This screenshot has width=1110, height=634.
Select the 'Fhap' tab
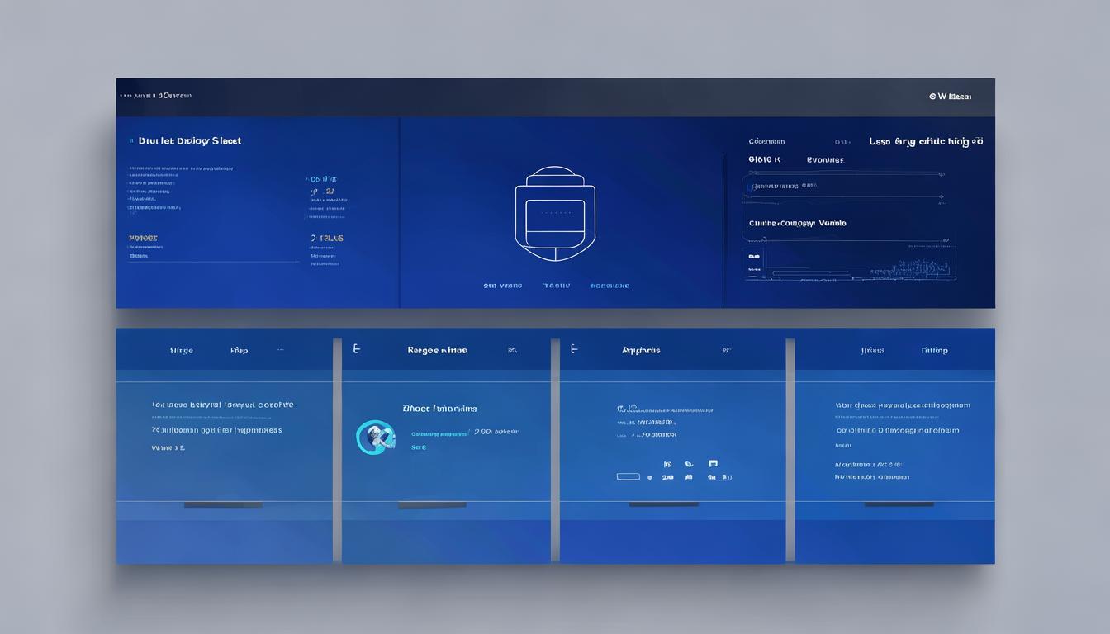tap(239, 350)
